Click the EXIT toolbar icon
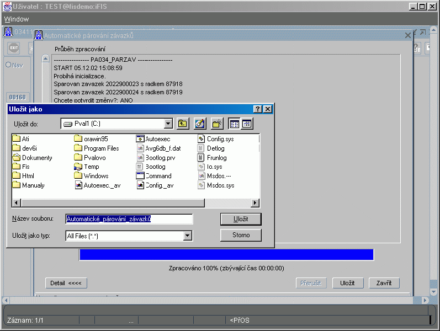Screen dimensions: 440x331 click(14, 48)
